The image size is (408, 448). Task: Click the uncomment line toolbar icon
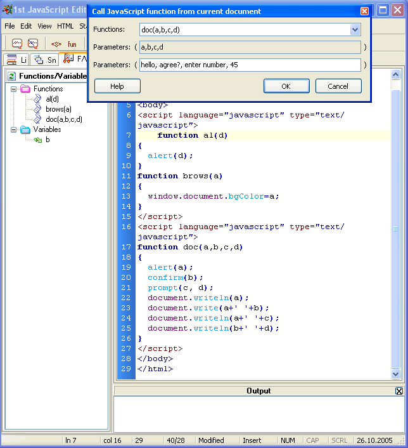pos(33,43)
